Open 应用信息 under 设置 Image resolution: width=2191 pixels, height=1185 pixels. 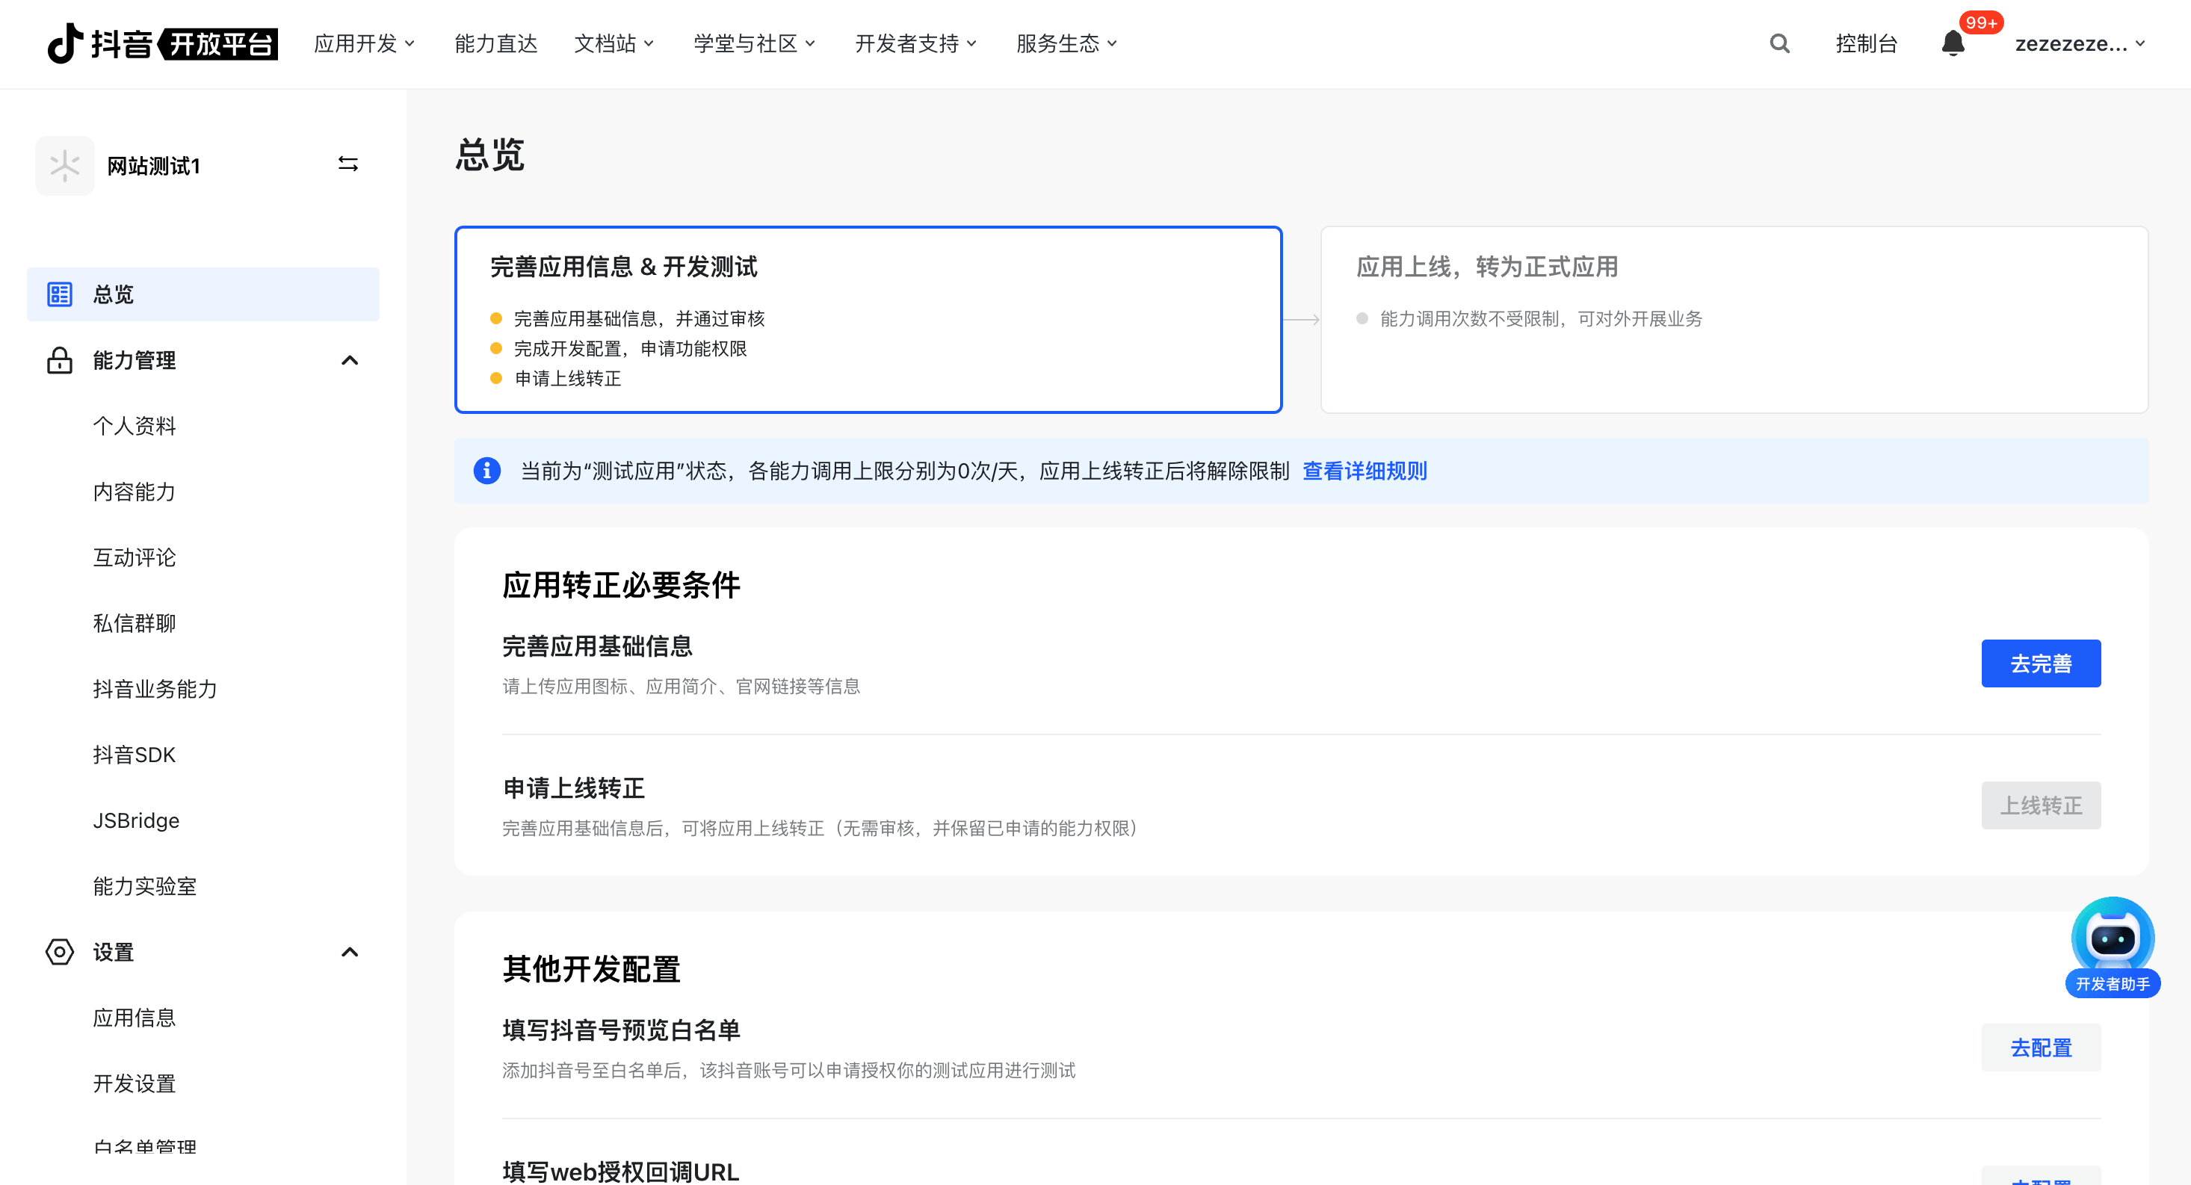point(135,1018)
